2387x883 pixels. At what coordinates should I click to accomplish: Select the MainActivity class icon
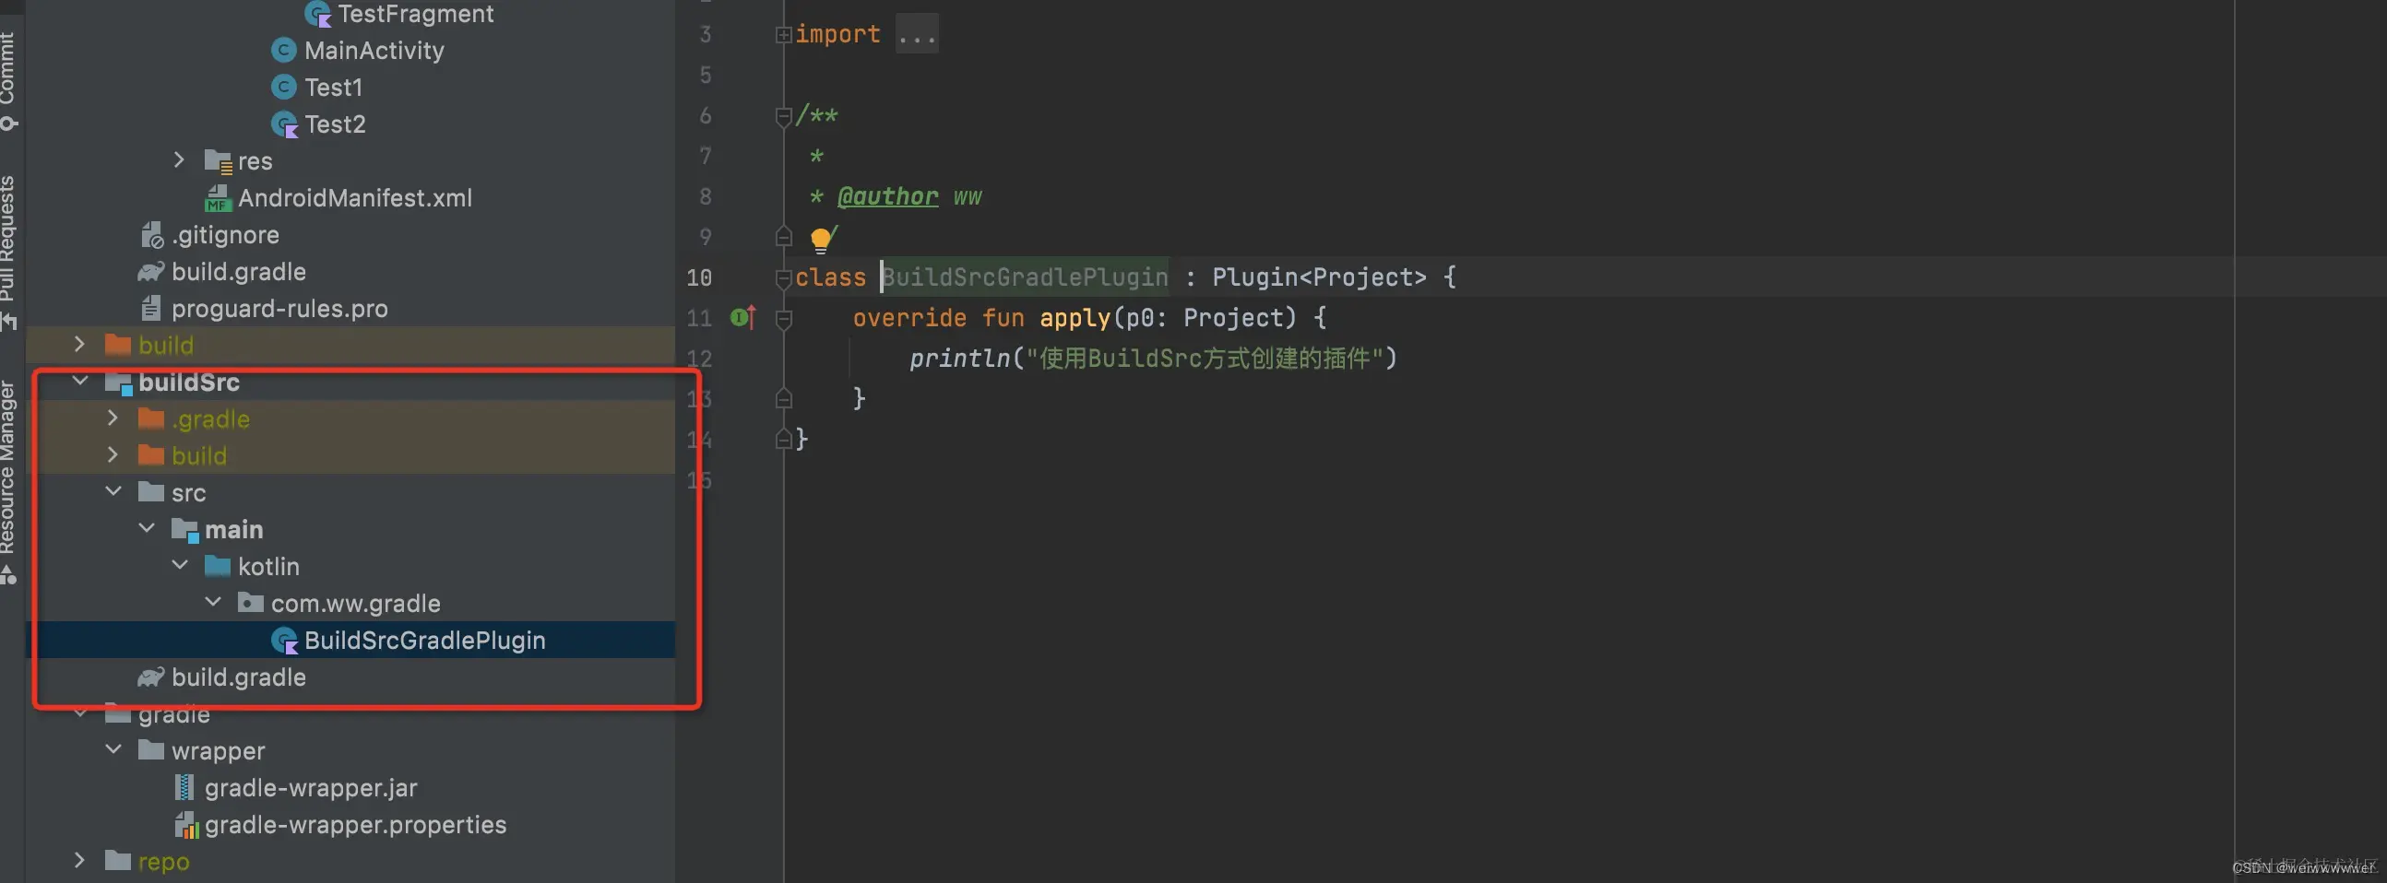click(x=283, y=50)
